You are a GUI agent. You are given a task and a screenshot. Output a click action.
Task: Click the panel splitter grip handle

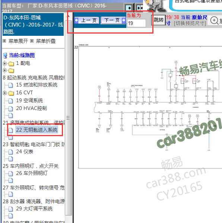coord(68,118)
